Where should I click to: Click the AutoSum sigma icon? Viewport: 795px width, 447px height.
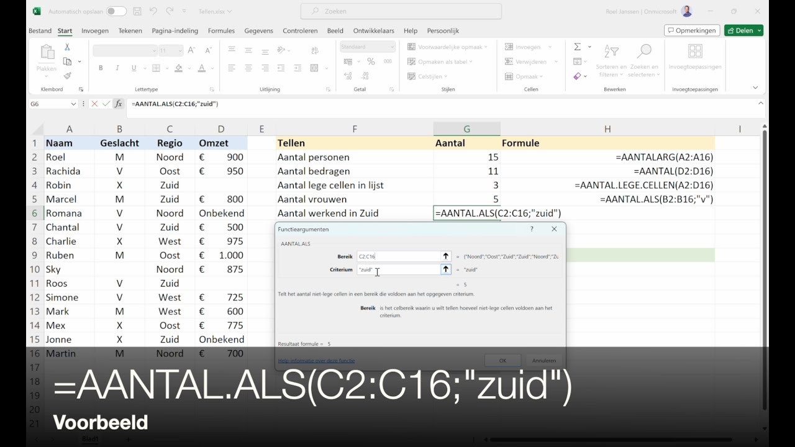click(577, 47)
